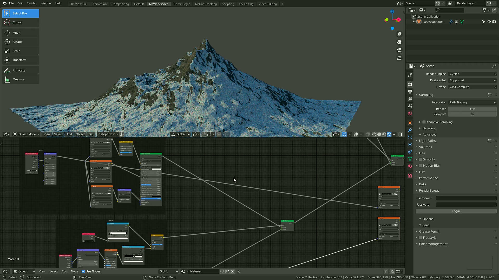Open the Object Mode dropdown
Image resolution: width=499 pixels, height=280 pixels.
[x=27, y=134]
